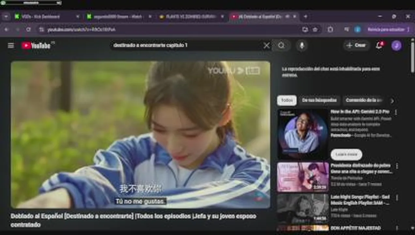
Task: Show more filter chips with right chevron
Action: tap(392, 101)
